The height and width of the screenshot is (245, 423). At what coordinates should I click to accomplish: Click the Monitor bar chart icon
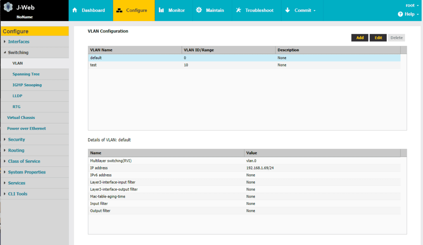162,10
